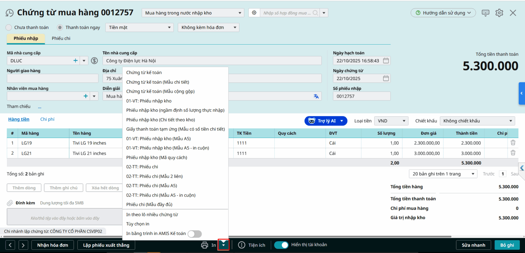Click the translate icon in Diễn giải field
Viewport: 525px width, 253px height.
[316, 96]
